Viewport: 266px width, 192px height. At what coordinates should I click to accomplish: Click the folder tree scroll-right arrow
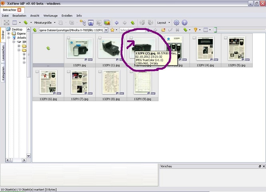[x=24, y=160]
